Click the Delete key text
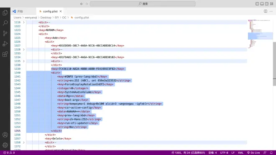This screenshot has height=155, width=276. point(58,138)
